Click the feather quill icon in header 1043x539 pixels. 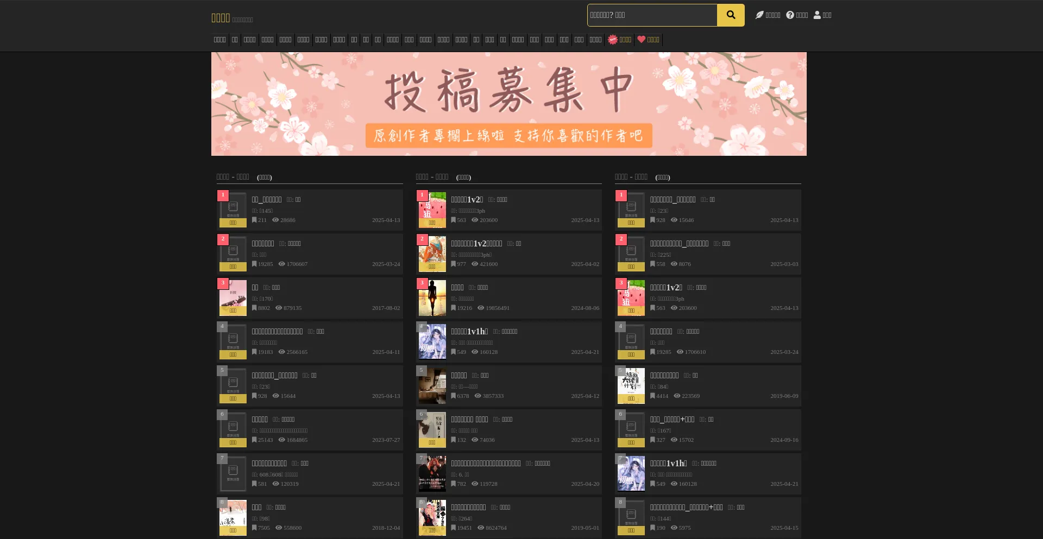pyautogui.click(x=759, y=15)
